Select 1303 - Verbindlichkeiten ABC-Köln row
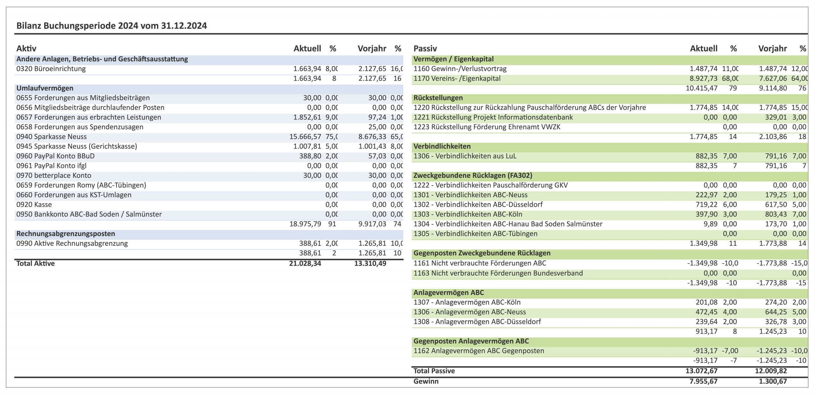 (610, 214)
